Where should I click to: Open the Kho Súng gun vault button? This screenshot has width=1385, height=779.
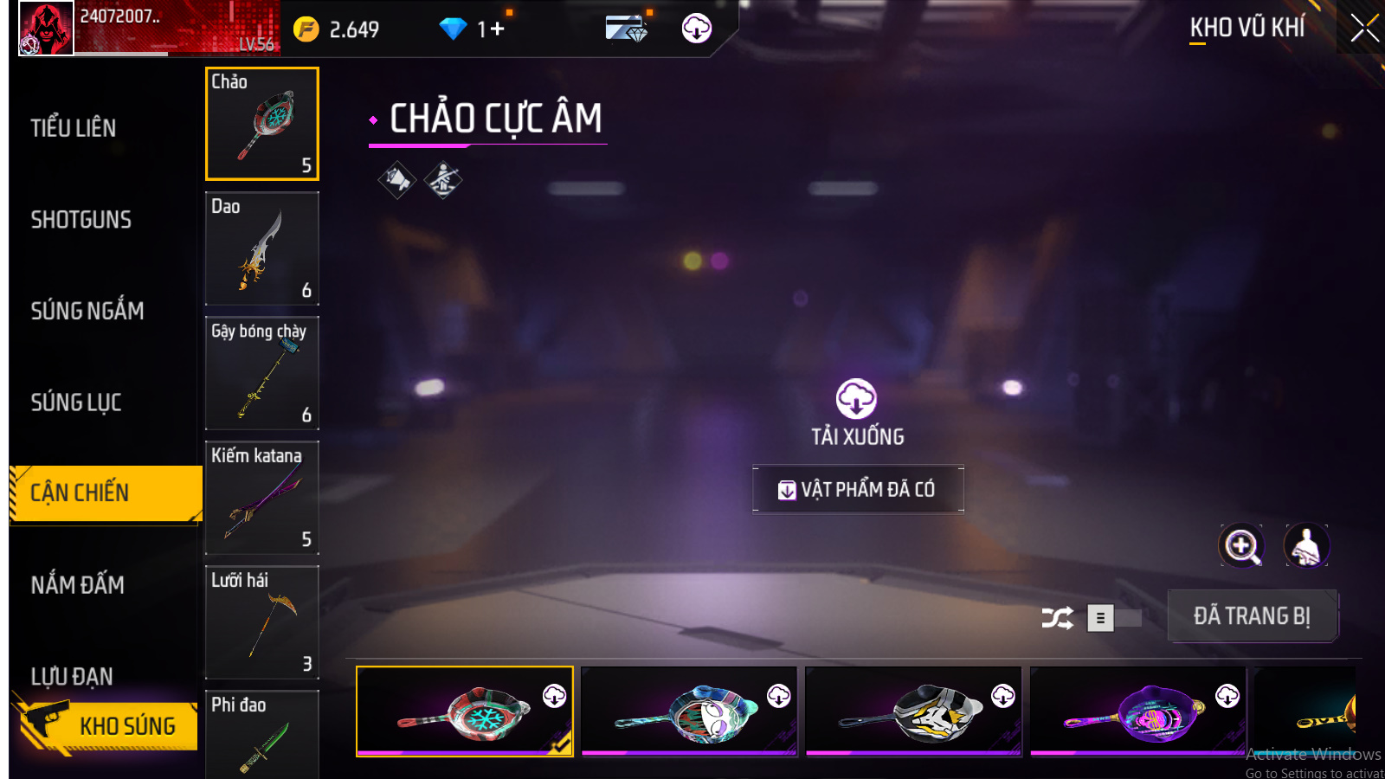tap(106, 725)
